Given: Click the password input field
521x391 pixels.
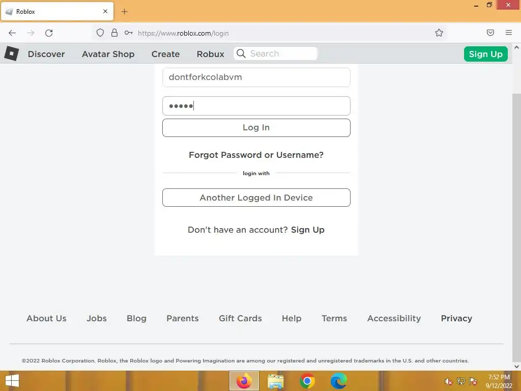Looking at the screenshot, I should click(x=256, y=106).
